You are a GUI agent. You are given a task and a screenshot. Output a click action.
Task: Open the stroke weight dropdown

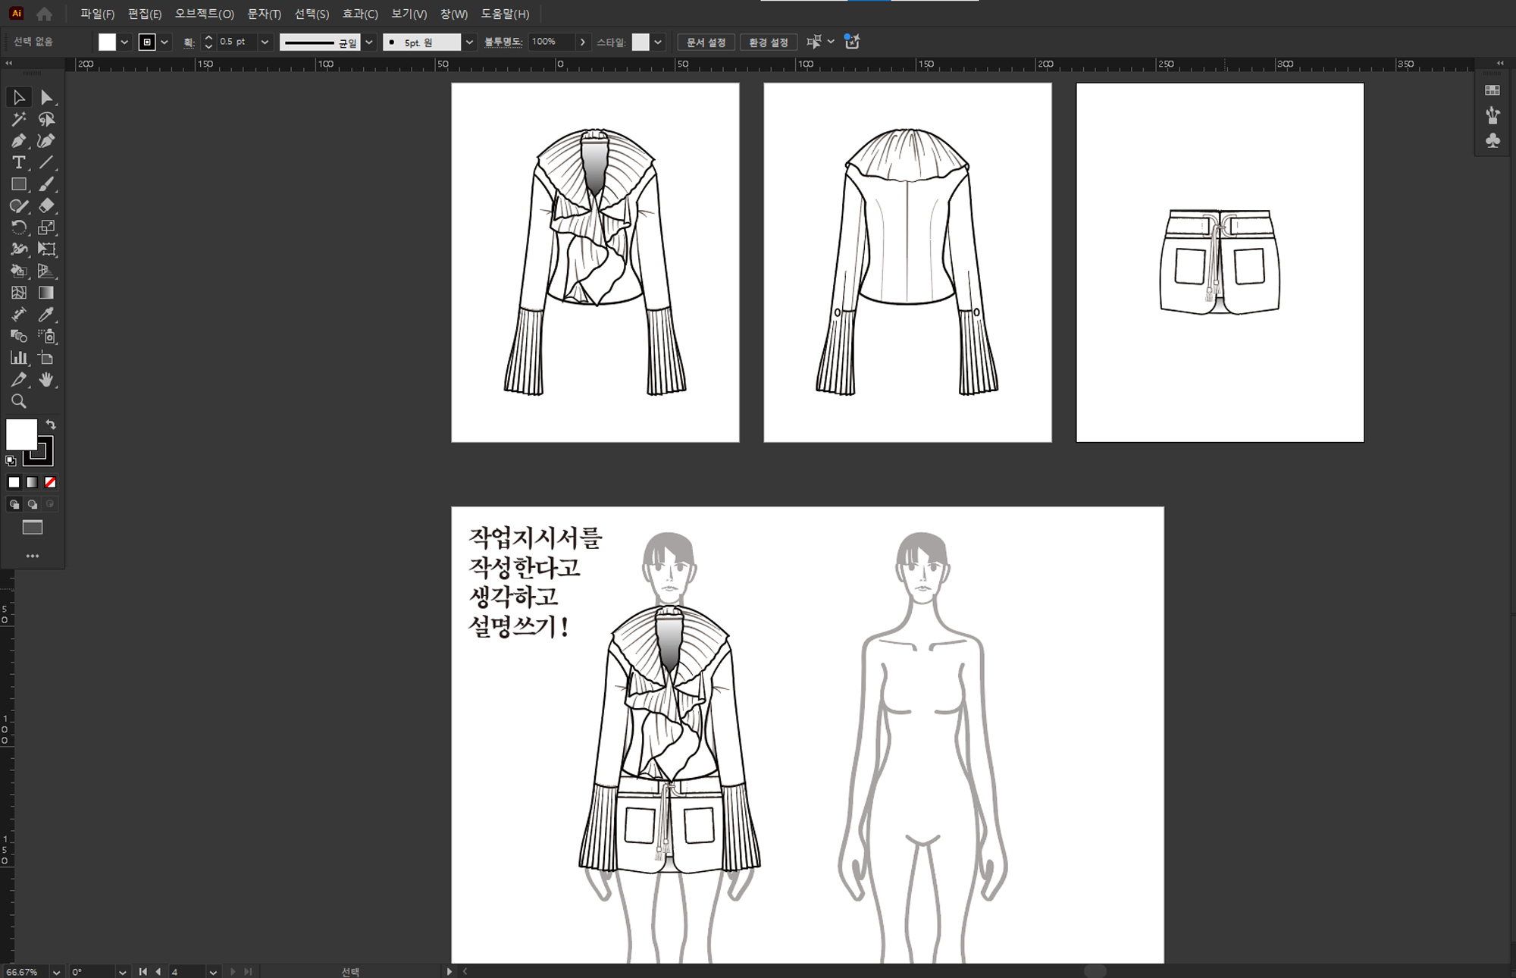click(265, 42)
